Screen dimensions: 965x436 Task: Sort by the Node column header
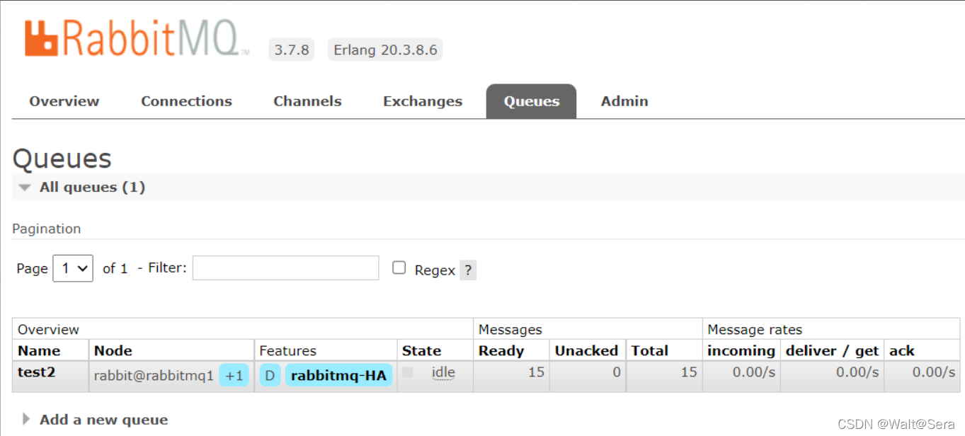click(113, 351)
